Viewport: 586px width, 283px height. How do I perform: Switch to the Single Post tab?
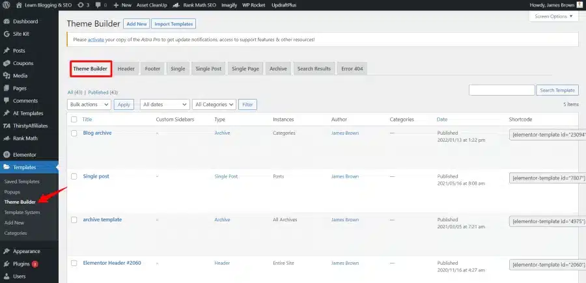click(x=208, y=69)
